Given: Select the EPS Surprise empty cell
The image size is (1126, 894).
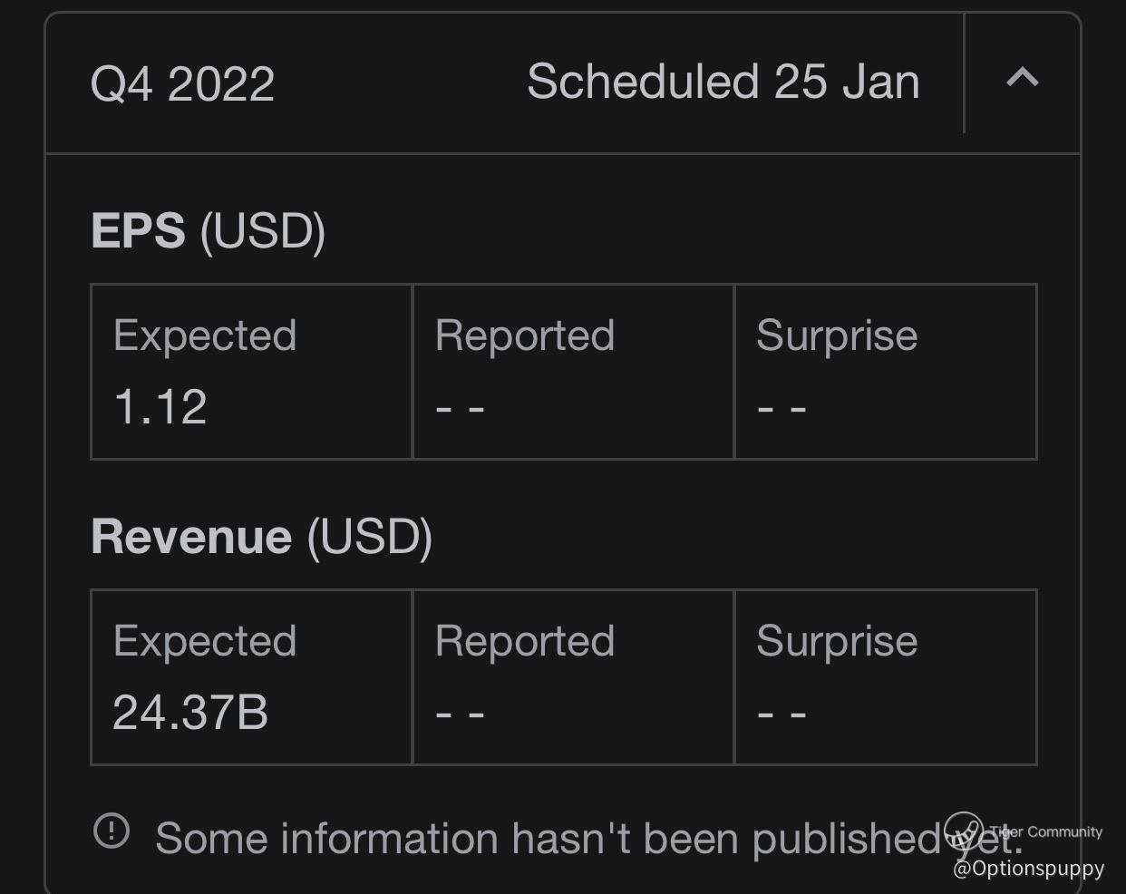Looking at the screenshot, I should pyautogui.click(x=885, y=372).
